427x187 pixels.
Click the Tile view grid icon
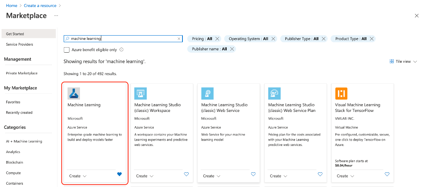click(392, 62)
